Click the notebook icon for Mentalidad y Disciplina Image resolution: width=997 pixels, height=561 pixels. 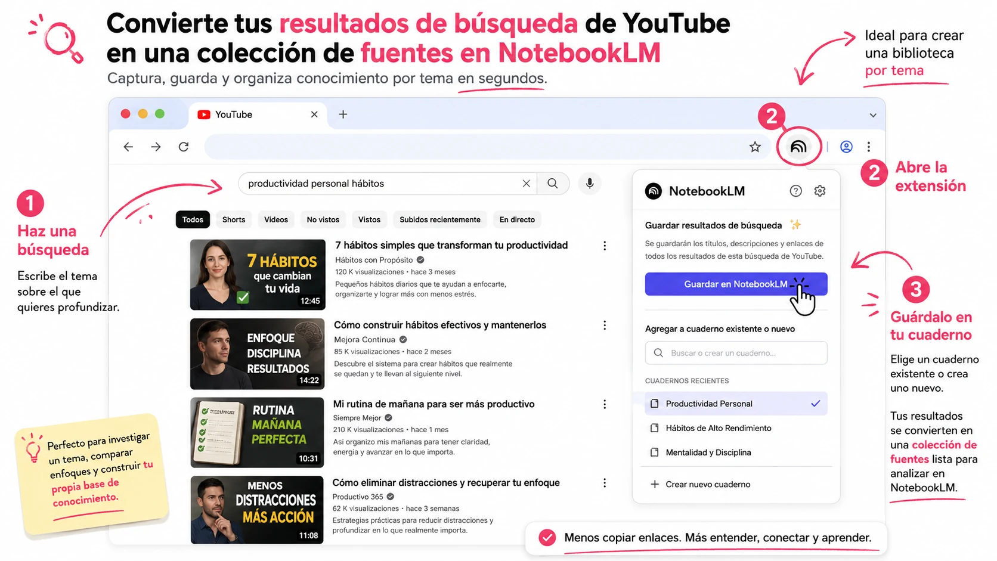(x=654, y=452)
